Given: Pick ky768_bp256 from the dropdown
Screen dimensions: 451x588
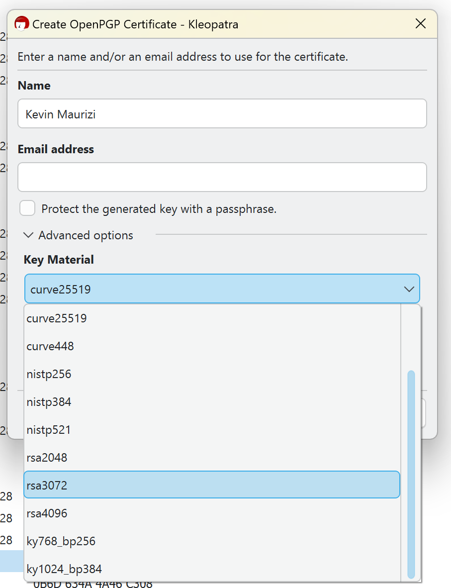Looking at the screenshot, I should pyautogui.click(x=61, y=541).
